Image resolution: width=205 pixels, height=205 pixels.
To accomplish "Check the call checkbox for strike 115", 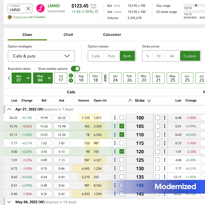I will [x=122, y=143].
